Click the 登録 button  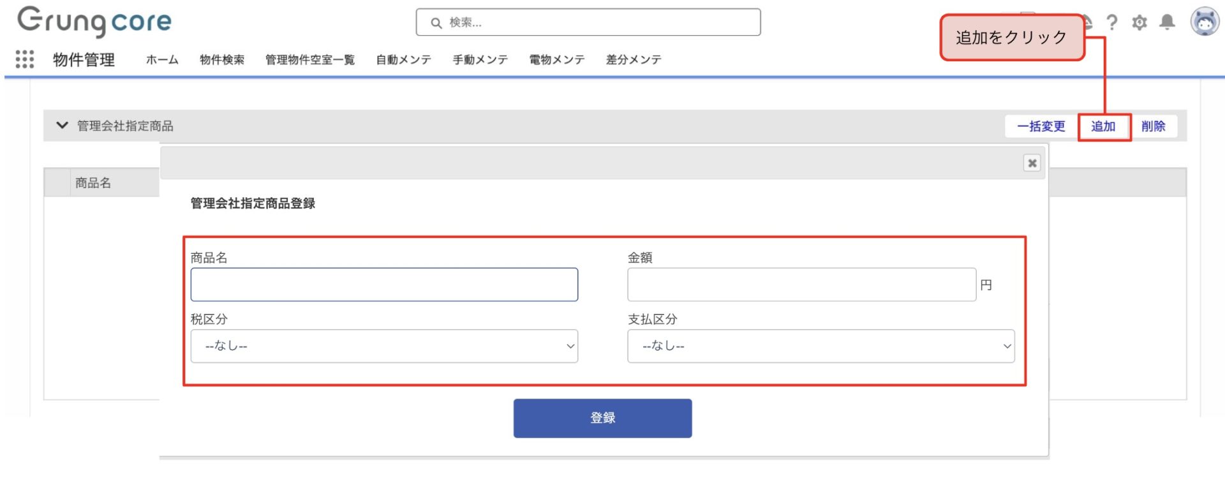602,418
